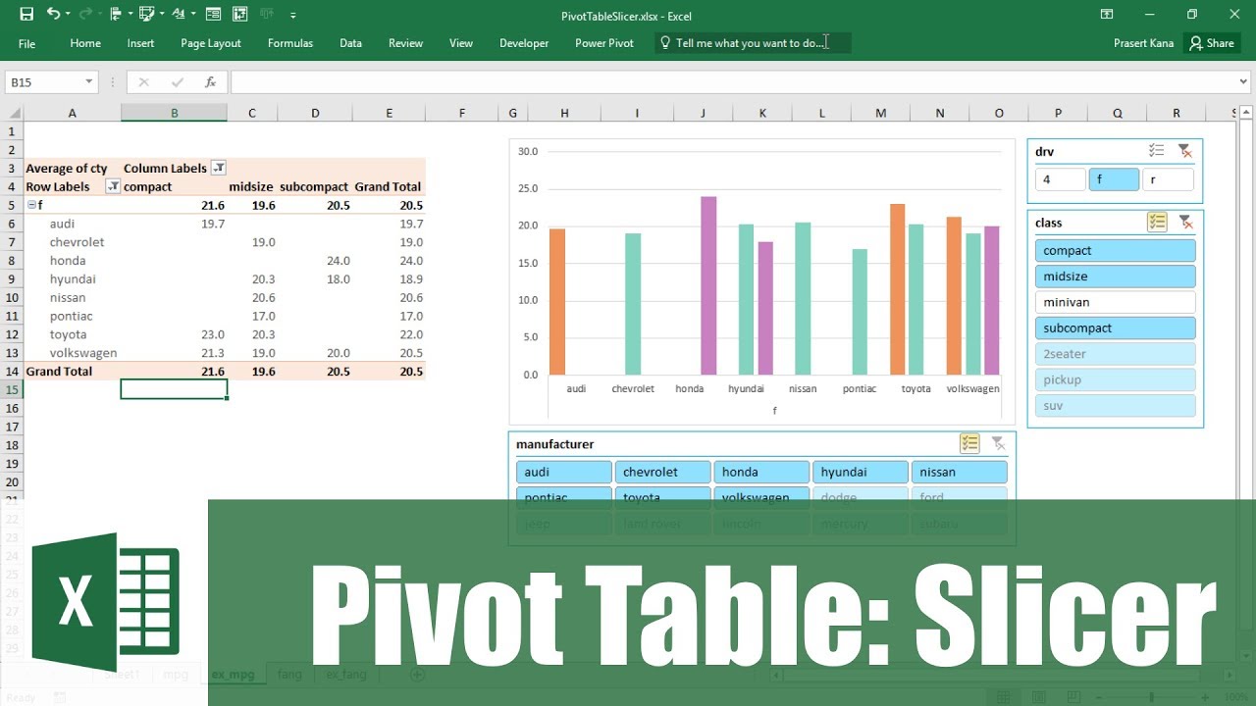The height and width of the screenshot is (706, 1256).
Task: Toggle 'compact' in the class slicer
Action: click(x=1116, y=251)
